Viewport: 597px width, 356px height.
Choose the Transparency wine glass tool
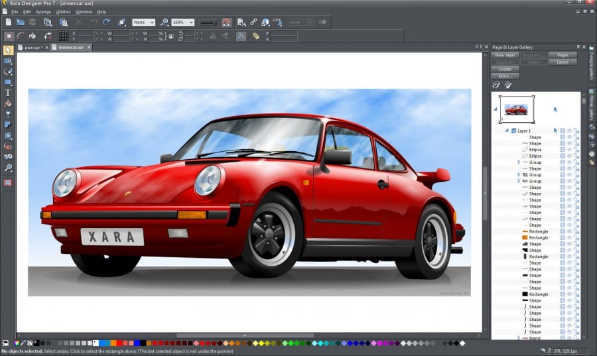(8, 114)
